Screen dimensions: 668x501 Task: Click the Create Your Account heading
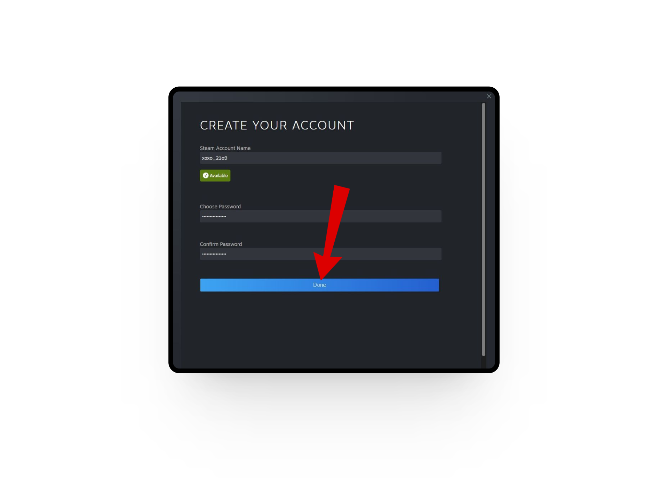coord(277,125)
